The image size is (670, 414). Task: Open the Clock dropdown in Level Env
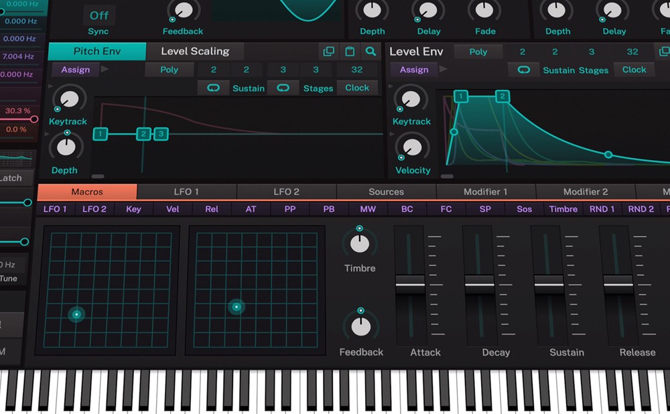[x=634, y=70]
